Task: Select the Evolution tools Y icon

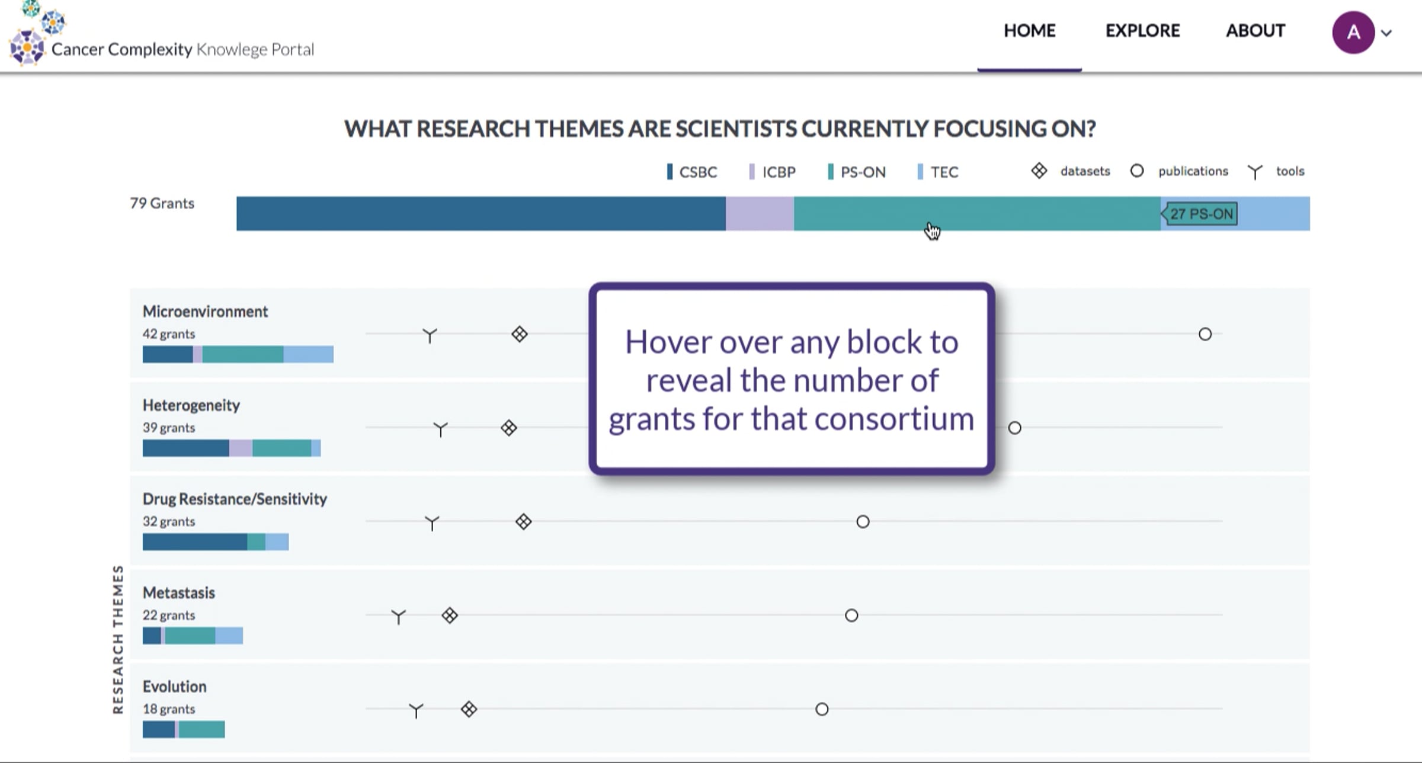Action: pyautogui.click(x=416, y=710)
